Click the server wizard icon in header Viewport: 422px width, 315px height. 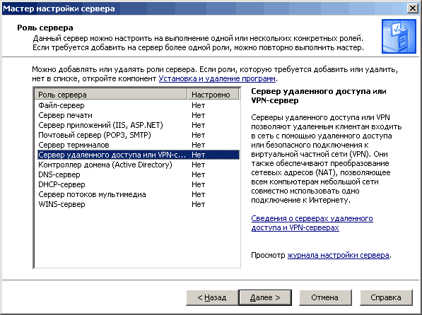click(x=399, y=36)
